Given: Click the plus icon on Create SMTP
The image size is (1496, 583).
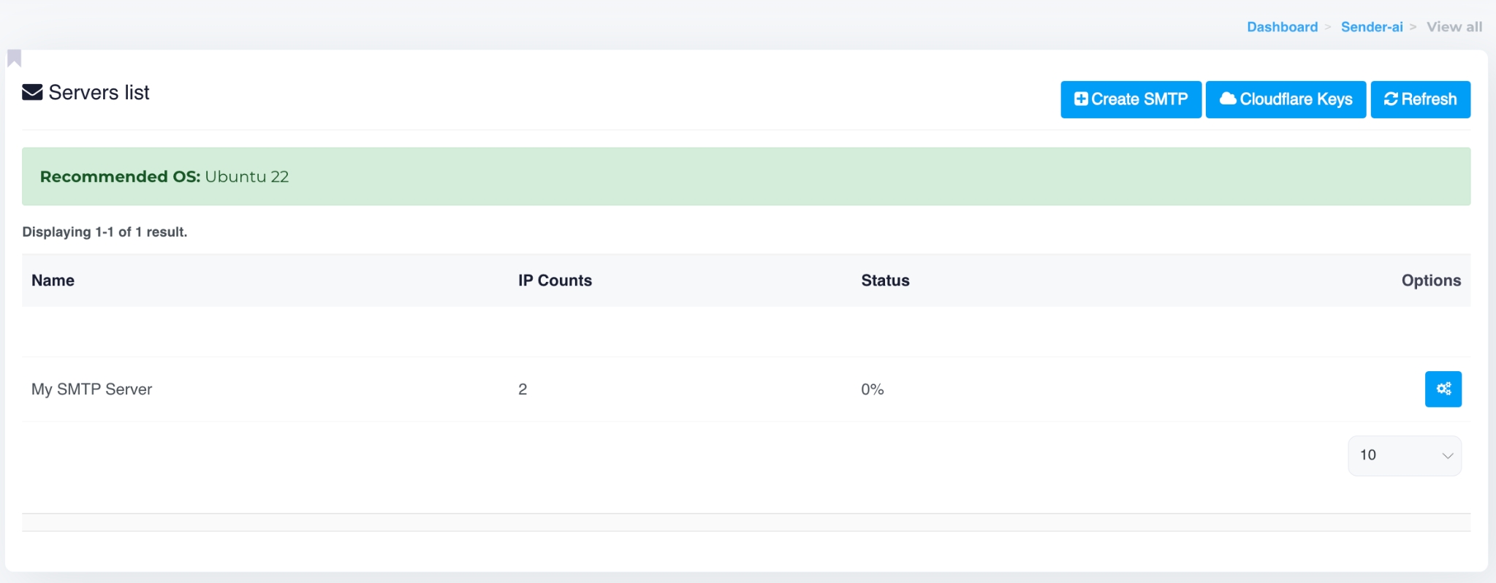Looking at the screenshot, I should (1081, 99).
